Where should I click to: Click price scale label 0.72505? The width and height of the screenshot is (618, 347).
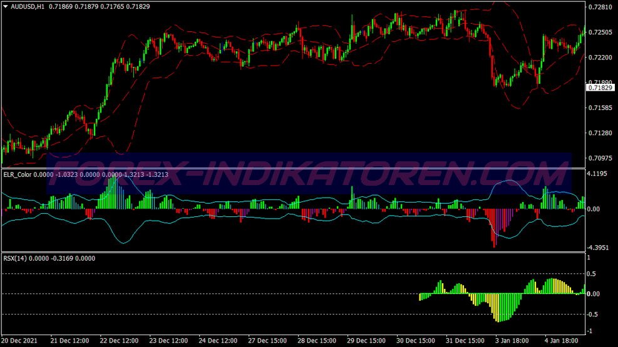pyautogui.click(x=600, y=33)
